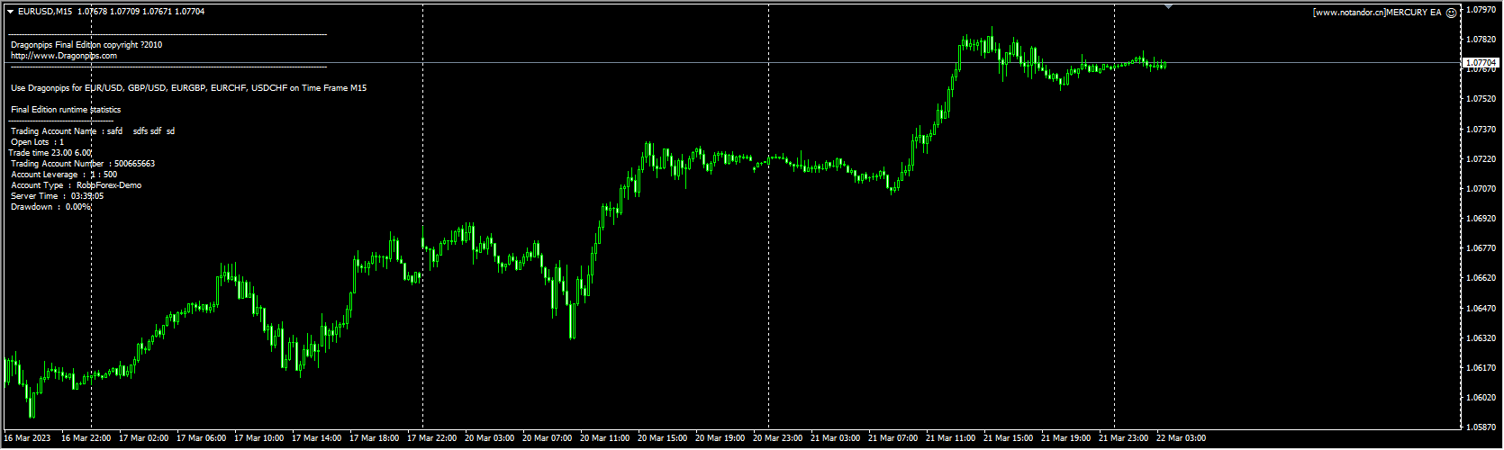This screenshot has width=1504, height=450.
Task: Click price scale value 1.06620
Action: [1481, 278]
